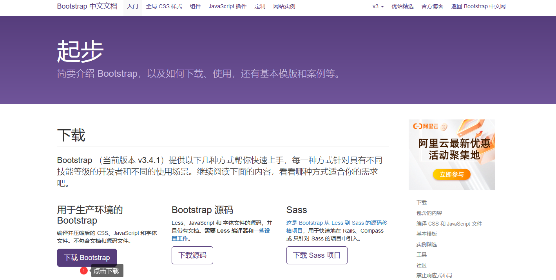Jump to 社区 in the sidebar
This screenshot has width=556, height=280.
(x=422, y=265)
